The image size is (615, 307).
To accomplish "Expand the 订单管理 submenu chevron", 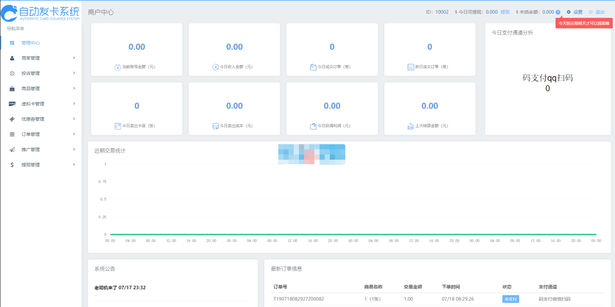I will [74, 134].
